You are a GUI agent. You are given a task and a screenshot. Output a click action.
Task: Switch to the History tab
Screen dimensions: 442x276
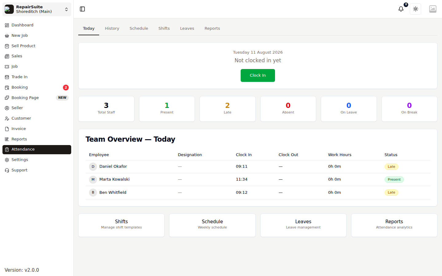coord(112,29)
